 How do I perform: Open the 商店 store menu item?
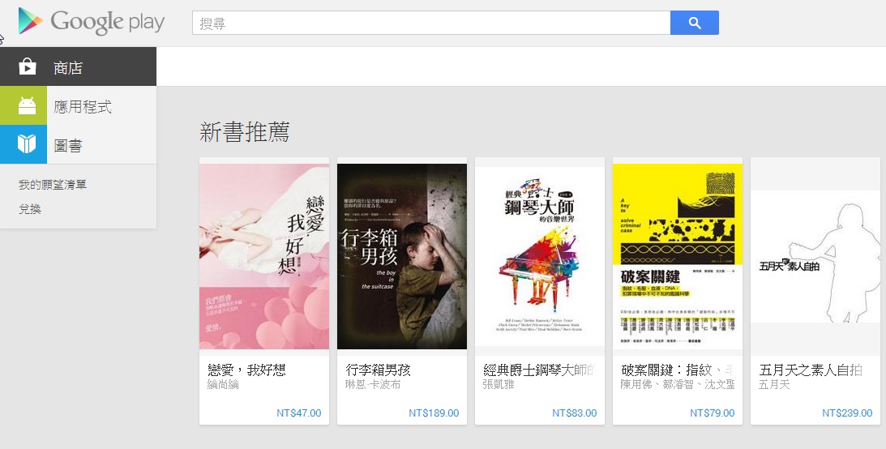pos(78,66)
